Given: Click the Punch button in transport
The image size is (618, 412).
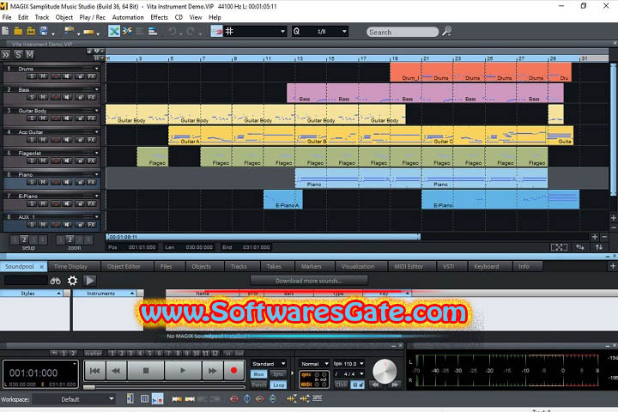Looking at the screenshot, I should pos(259,385).
